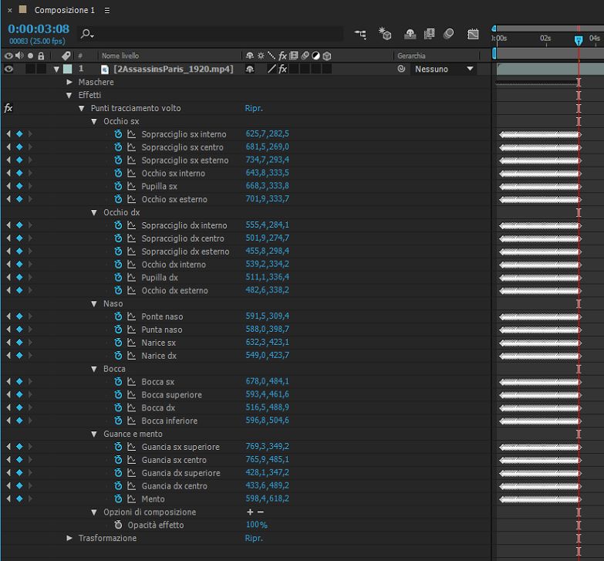Viewport: 604px width, 561px height.
Task: Expand the Trasformazione properties
Action: [69, 538]
